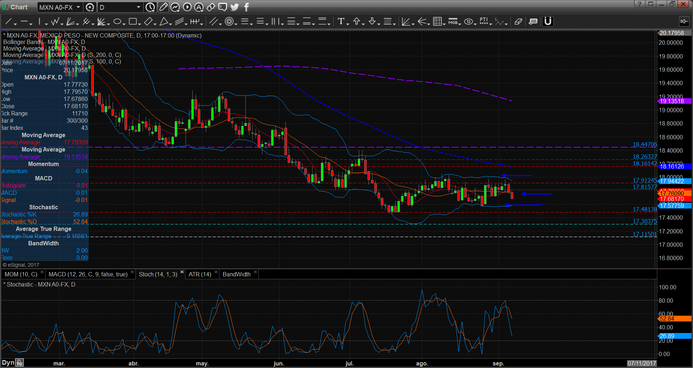Click the 52.84 orange stochastic label
This screenshot has height=368, width=693.
pyautogui.click(x=675, y=319)
